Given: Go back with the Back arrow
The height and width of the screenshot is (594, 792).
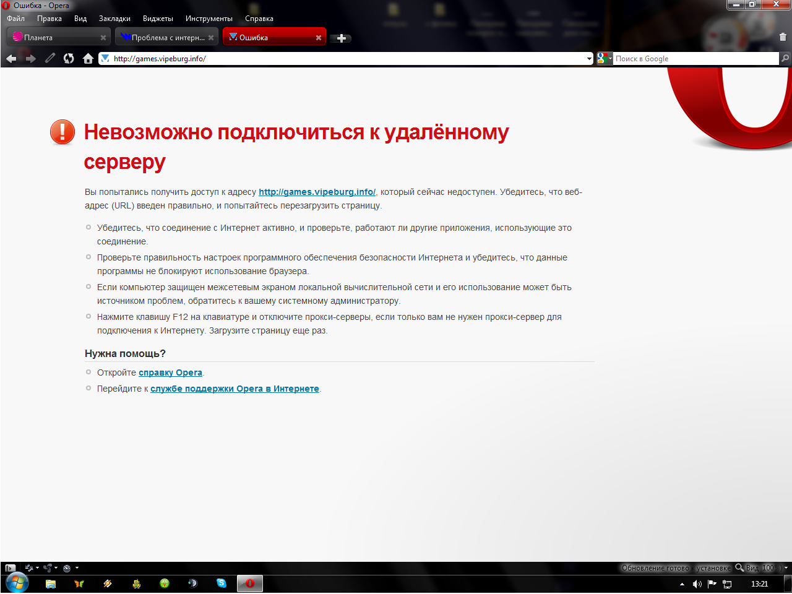Looking at the screenshot, I should 11,59.
